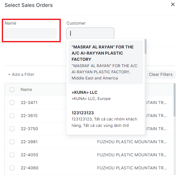Check the box for order 22-3471
The height and width of the screenshot is (175, 178).
click(x=12, y=102)
